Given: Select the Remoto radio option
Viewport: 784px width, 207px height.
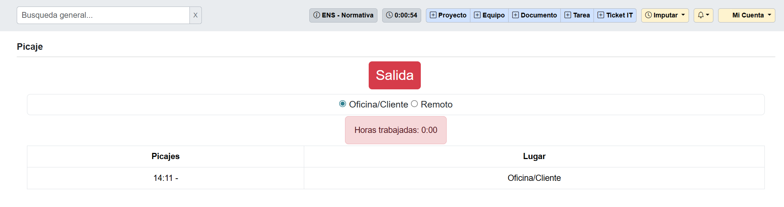Looking at the screenshot, I should pos(414,104).
